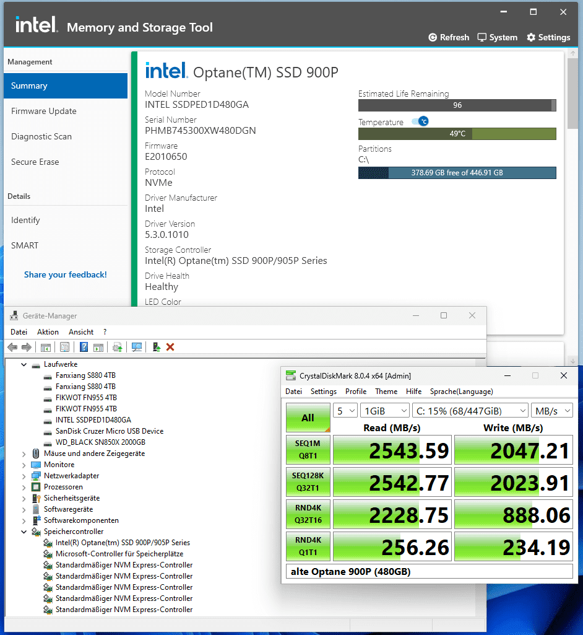Click the Sicherheitsgeräte category key icon
This screenshot has height=635, width=583.
point(36,498)
